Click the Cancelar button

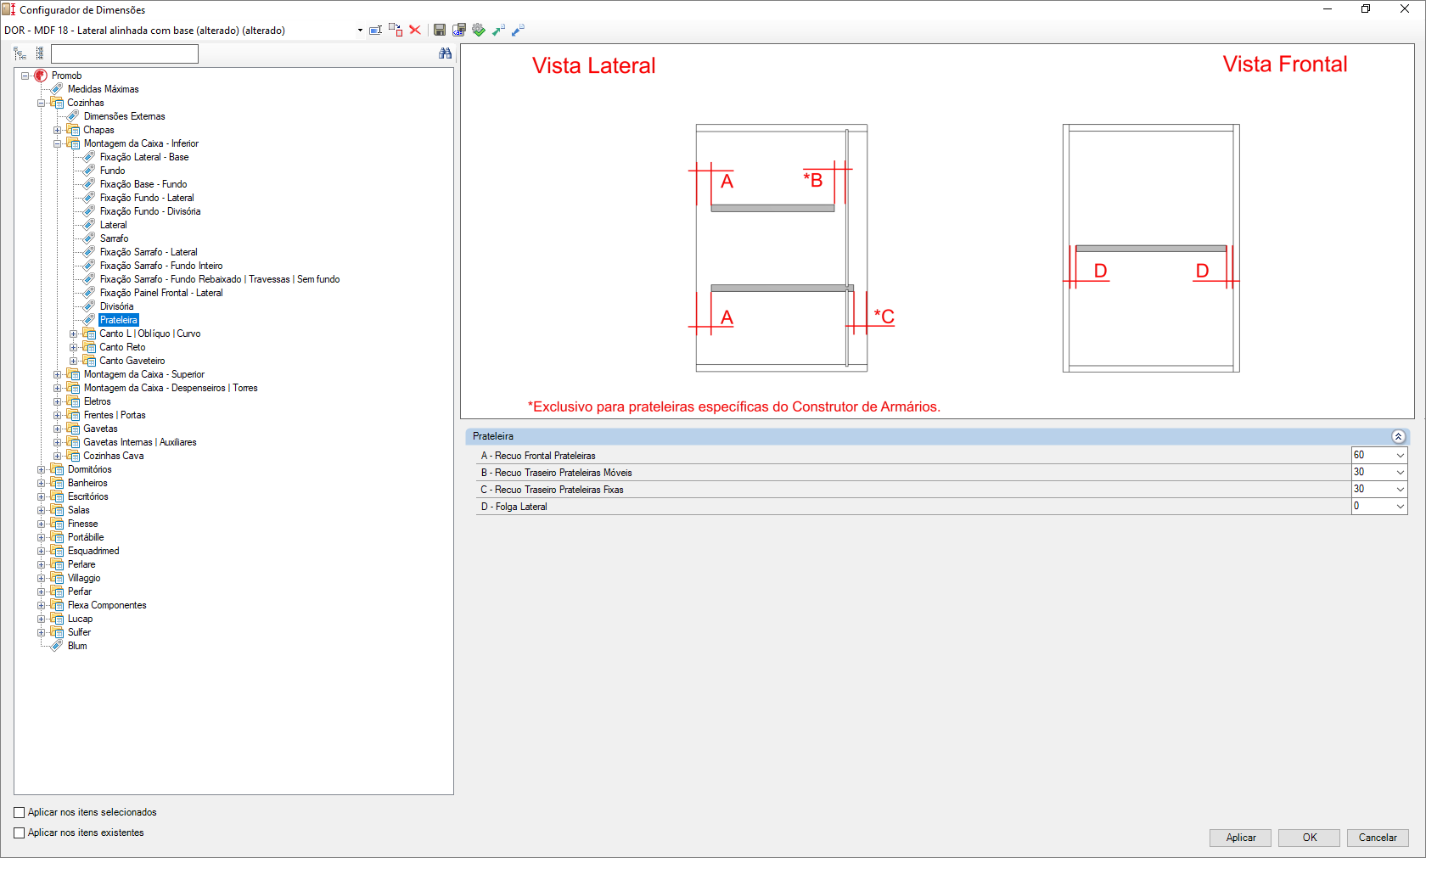1377,838
